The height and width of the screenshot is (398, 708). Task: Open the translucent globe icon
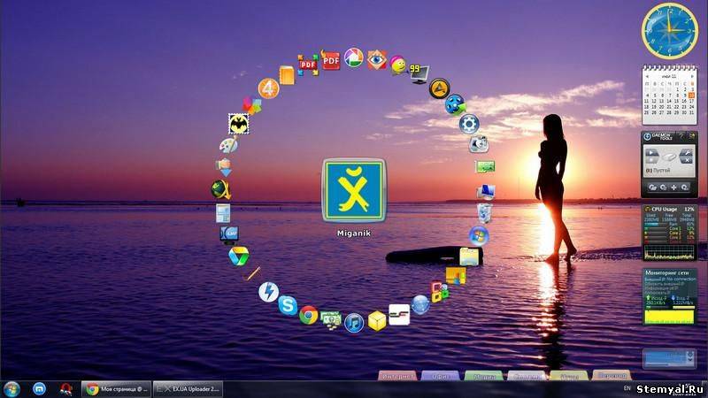coord(420,304)
